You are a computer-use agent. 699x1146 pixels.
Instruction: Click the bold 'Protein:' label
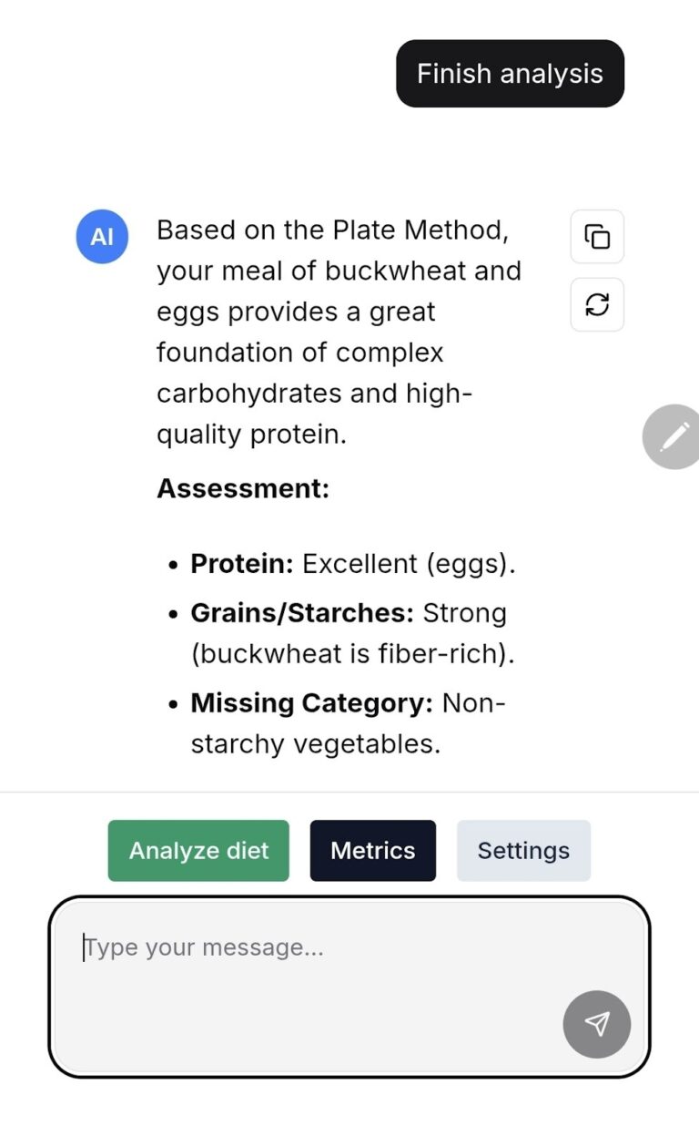pyautogui.click(x=241, y=564)
